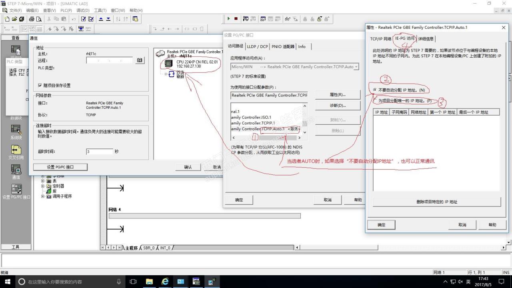Switch to the LLDP / DCP tab
Viewport: 512px width, 288px height.
click(258, 46)
